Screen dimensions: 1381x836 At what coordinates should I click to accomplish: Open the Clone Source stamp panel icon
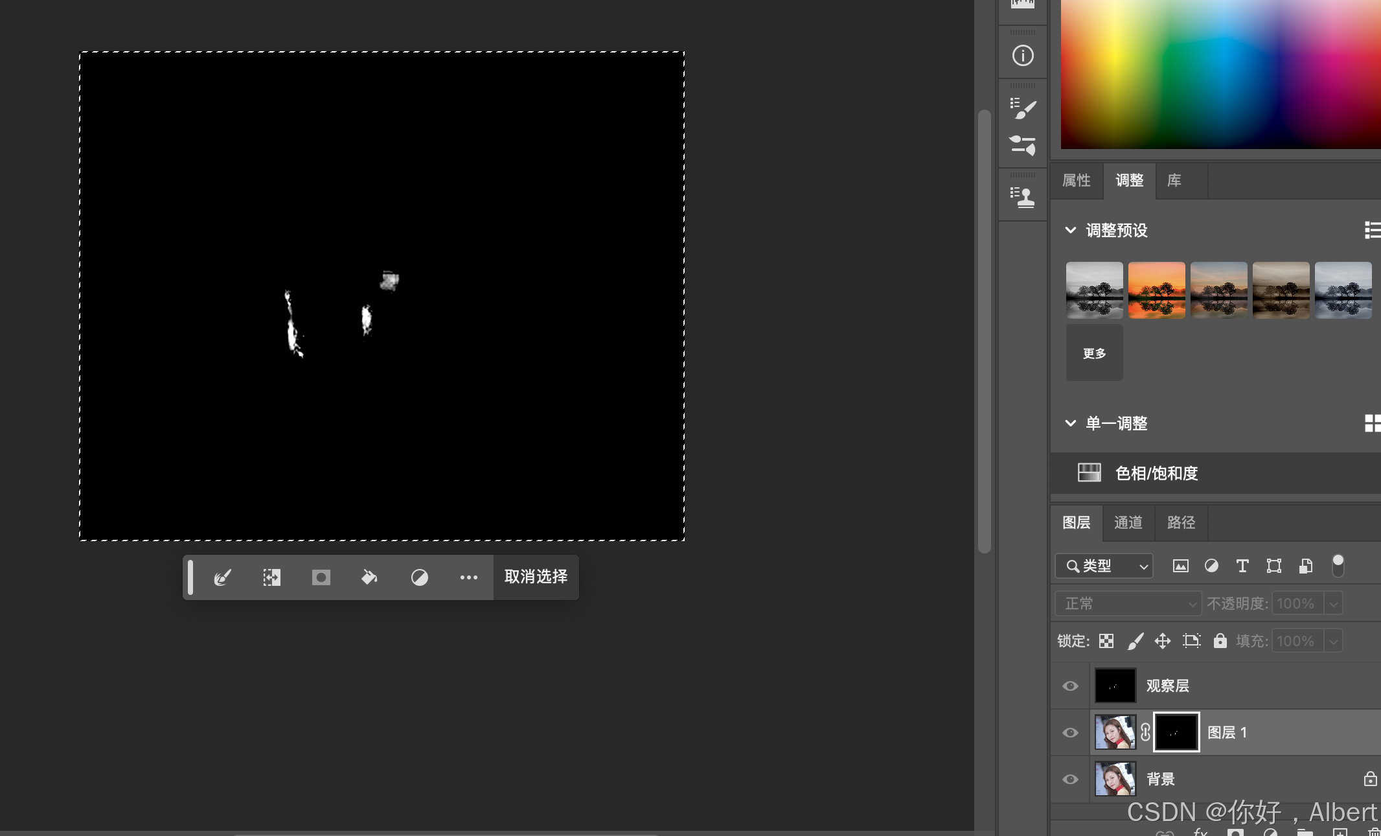pyautogui.click(x=1023, y=196)
